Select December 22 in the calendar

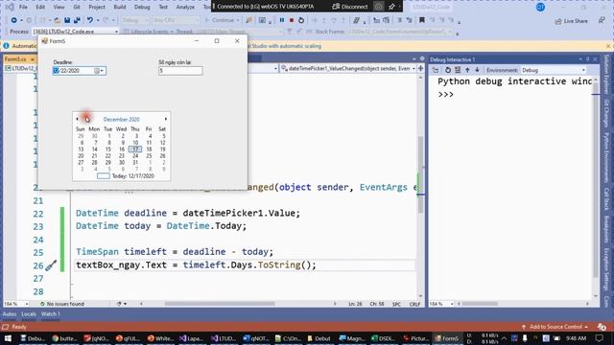coord(108,155)
